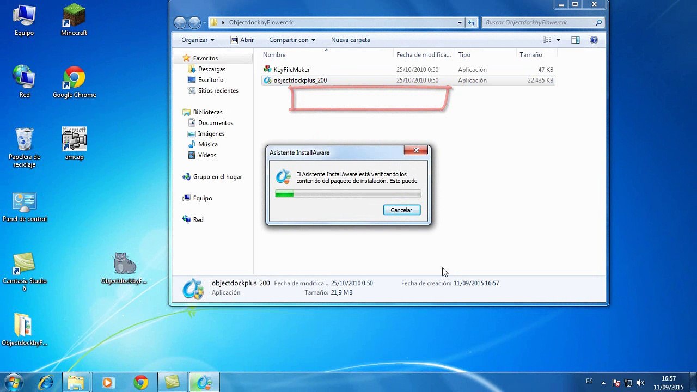Open the Action Center flag tray icon
The image size is (697, 392).
pos(616,383)
